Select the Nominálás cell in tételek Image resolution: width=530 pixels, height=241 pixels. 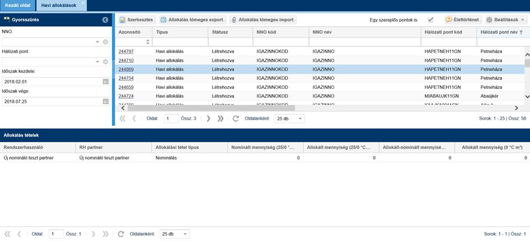point(190,158)
